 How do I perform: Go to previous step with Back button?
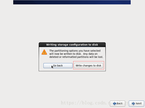[118, 104]
